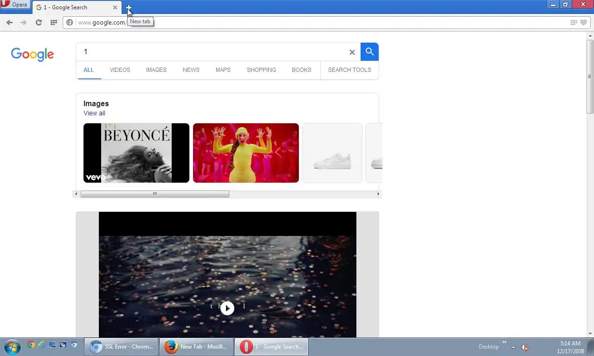Switch to the SHOPPING results tab
594x356 pixels.
(x=261, y=70)
